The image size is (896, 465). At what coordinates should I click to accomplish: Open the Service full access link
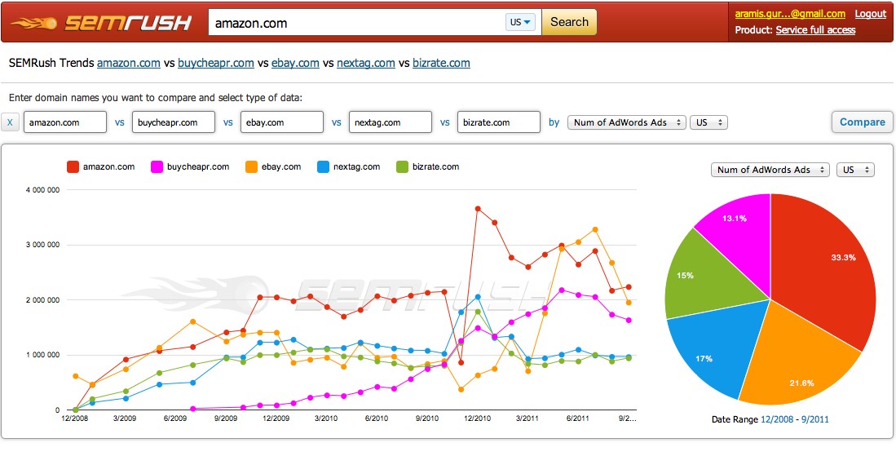click(x=815, y=30)
